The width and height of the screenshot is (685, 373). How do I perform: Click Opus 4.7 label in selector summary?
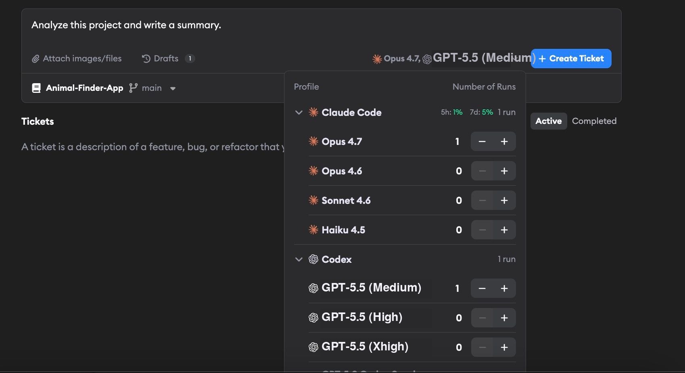point(402,59)
